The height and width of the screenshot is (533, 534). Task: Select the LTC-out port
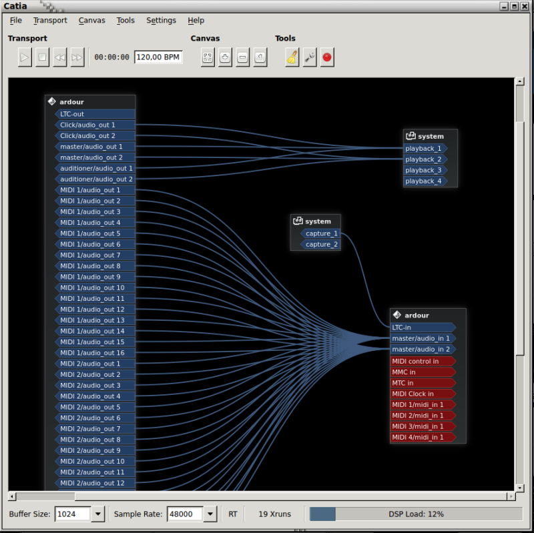click(95, 114)
